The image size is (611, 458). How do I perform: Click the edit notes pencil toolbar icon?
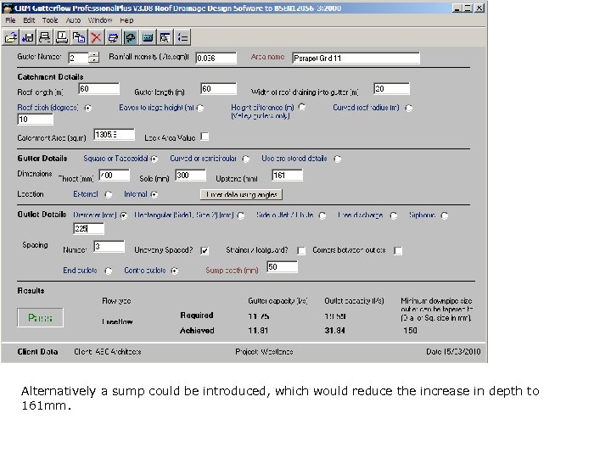coord(114,37)
